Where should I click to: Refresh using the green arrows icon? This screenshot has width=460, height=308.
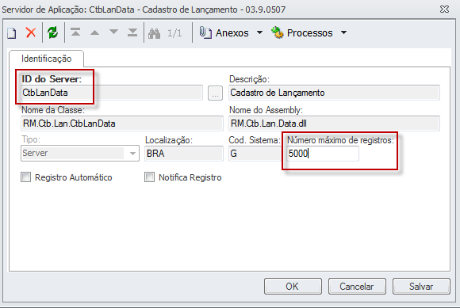(53, 32)
